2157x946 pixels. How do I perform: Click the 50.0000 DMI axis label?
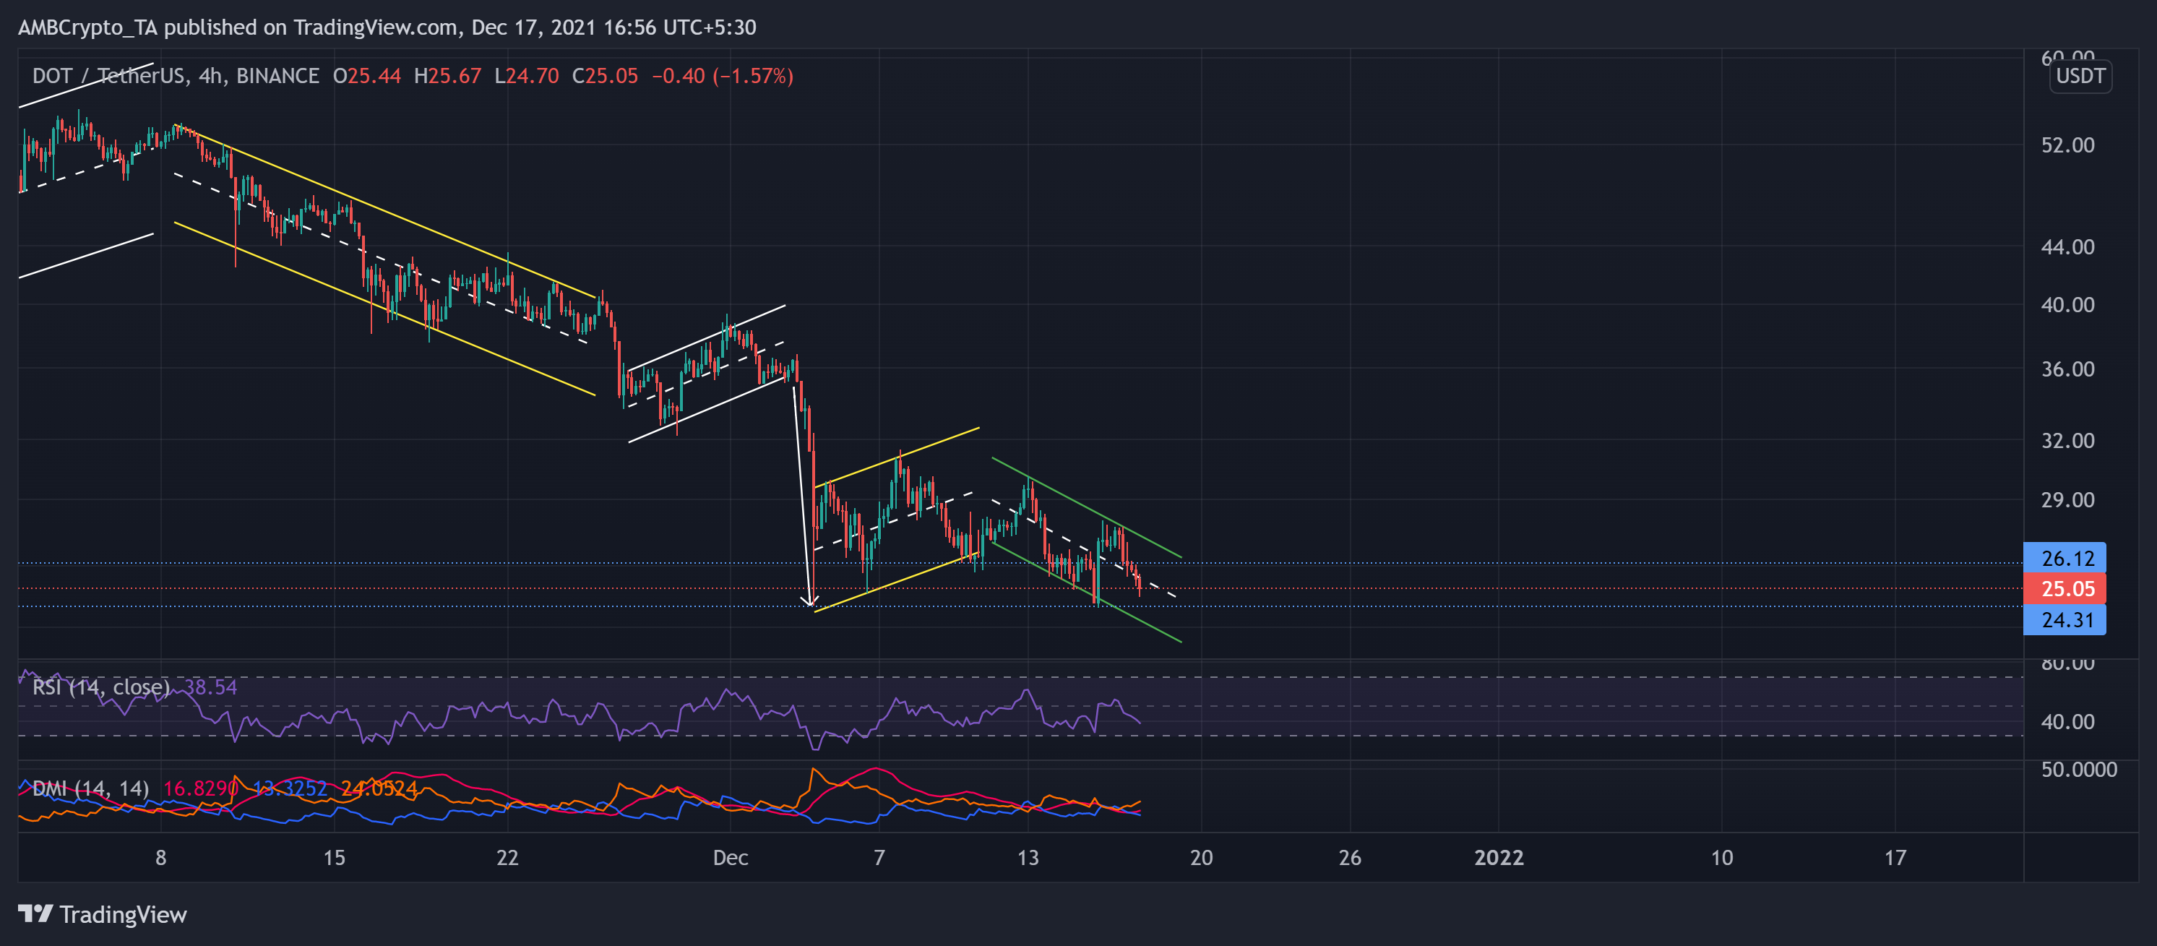2078,770
